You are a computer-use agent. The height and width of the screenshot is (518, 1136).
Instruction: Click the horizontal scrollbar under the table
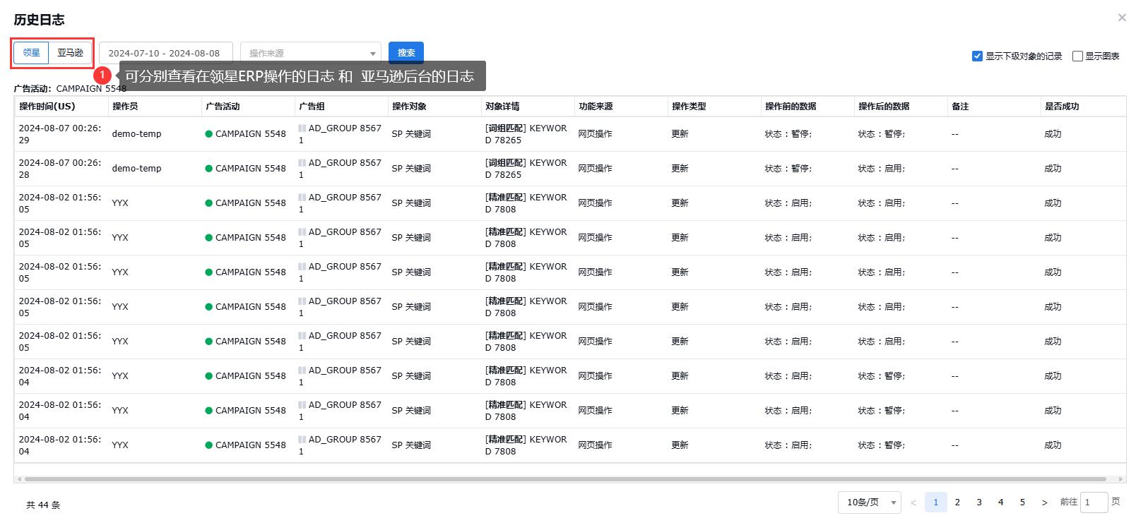[565, 479]
